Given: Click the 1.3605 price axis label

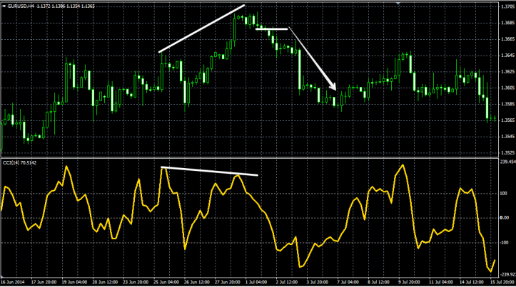Looking at the screenshot, I should coord(507,88).
